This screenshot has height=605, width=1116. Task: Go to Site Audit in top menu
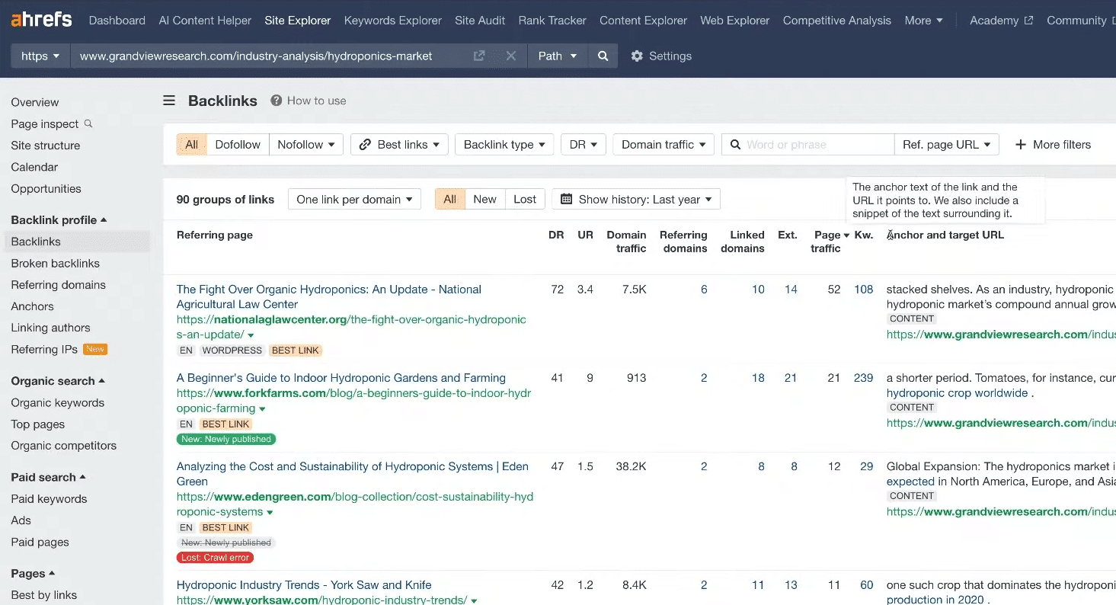click(x=480, y=21)
